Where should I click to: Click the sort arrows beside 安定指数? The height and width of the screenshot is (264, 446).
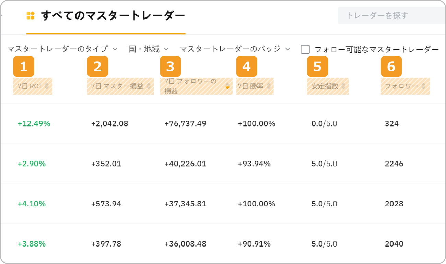click(343, 86)
